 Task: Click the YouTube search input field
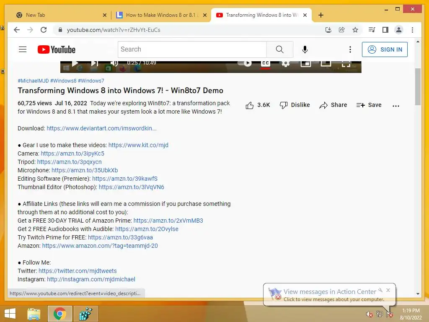tap(192, 49)
